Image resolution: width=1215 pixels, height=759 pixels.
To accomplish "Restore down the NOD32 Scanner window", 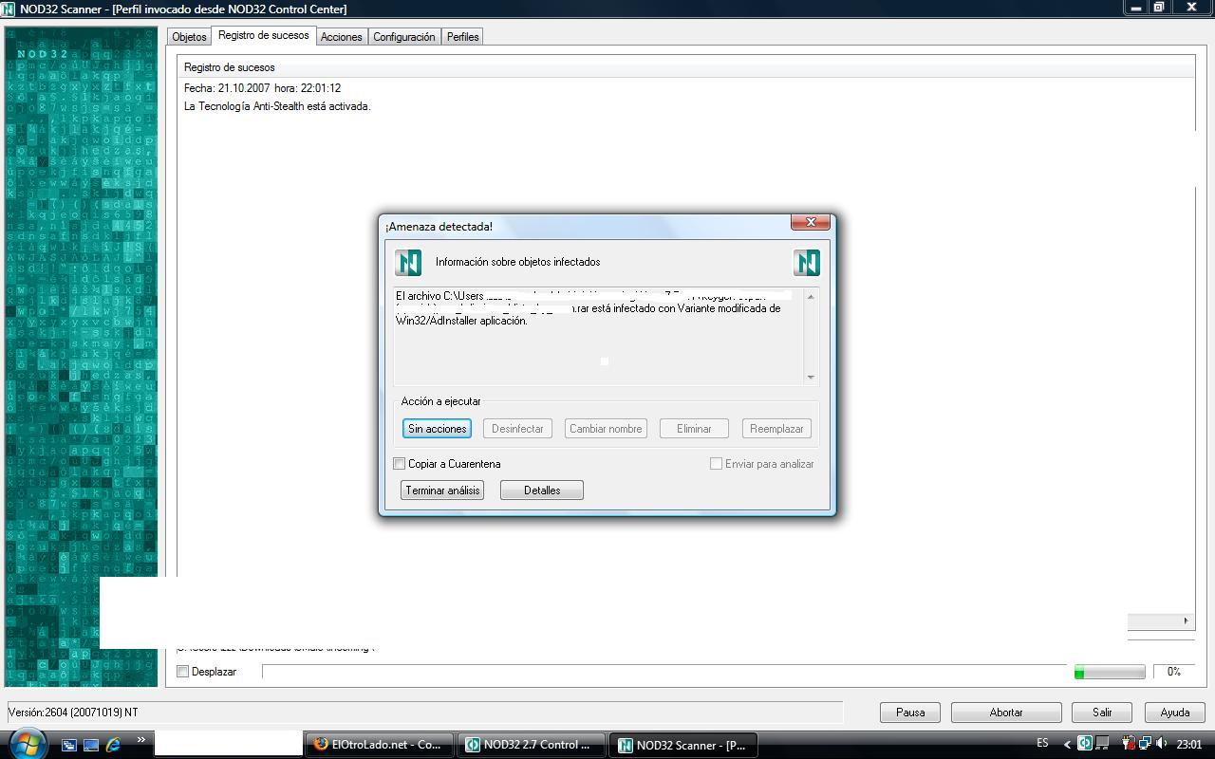I will 1159,8.
